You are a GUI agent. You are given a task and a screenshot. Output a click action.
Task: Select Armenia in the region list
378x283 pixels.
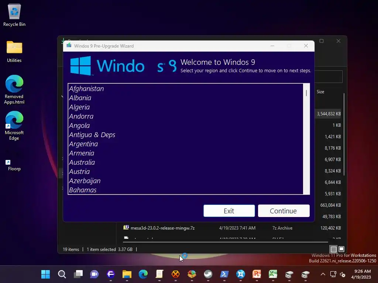point(185,153)
